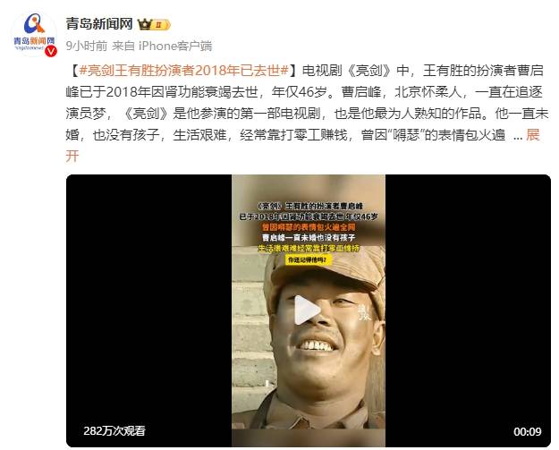The image size is (559, 450).
Task: Click the red V verified badge
Action: pyautogui.click(x=51, y=51)
